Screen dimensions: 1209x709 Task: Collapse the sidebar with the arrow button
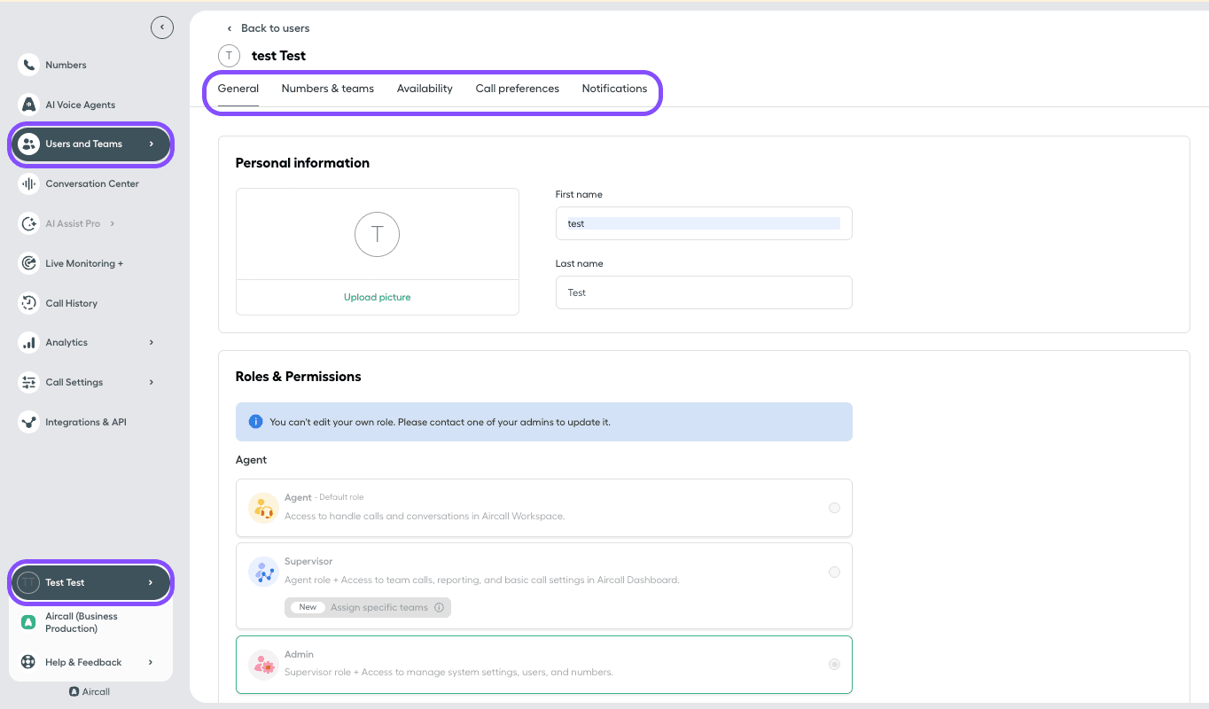[162, 27]
